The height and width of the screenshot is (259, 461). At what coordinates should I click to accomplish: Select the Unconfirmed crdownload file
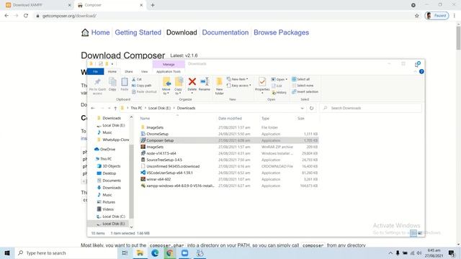(x=229, y=166)
